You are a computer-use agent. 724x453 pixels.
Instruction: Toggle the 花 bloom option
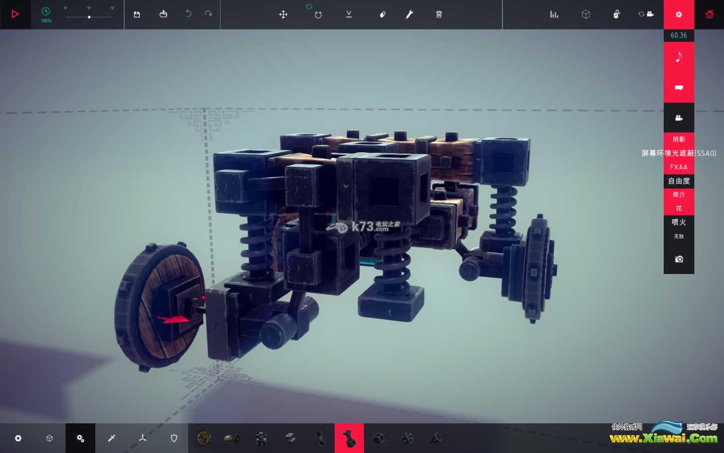[x=679, y=208]
